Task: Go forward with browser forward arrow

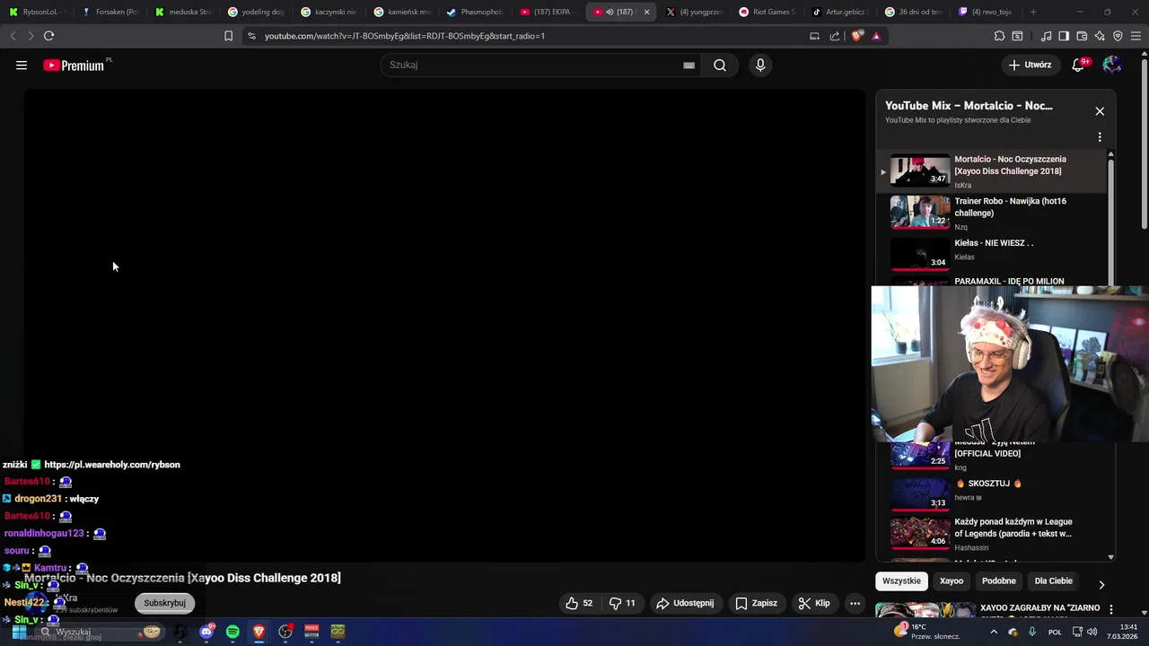Action: [x=31, y=36]
